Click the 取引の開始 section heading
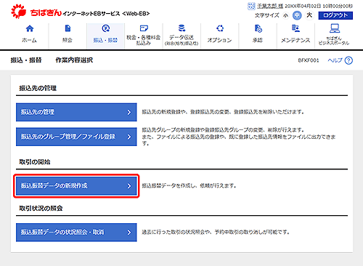The image size is (363, 266). 35,162
